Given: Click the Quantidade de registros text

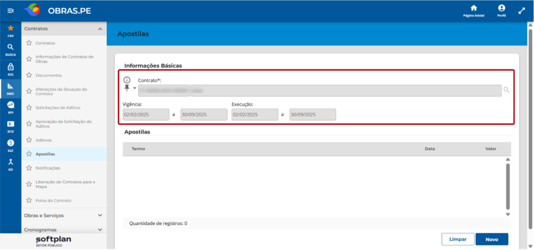Looking at the screenshot, I should click(x=158, y=223).
